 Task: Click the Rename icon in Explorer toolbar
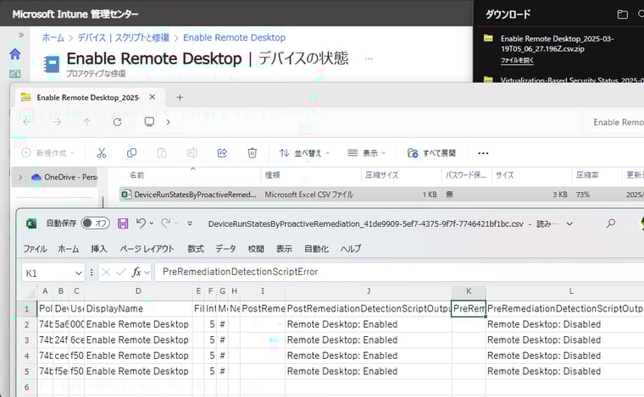tap(192, 153)
